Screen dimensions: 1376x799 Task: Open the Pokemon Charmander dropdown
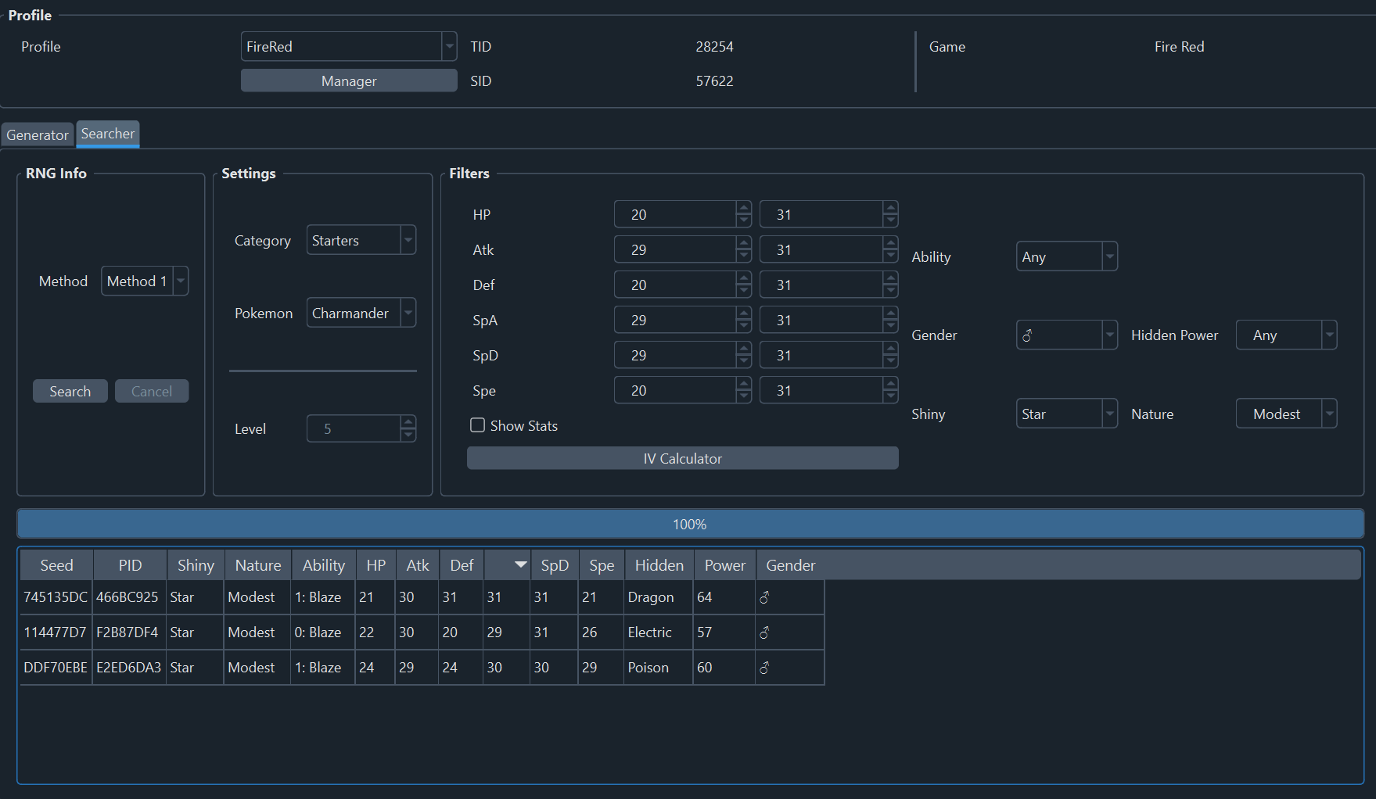tap(408, 314)
